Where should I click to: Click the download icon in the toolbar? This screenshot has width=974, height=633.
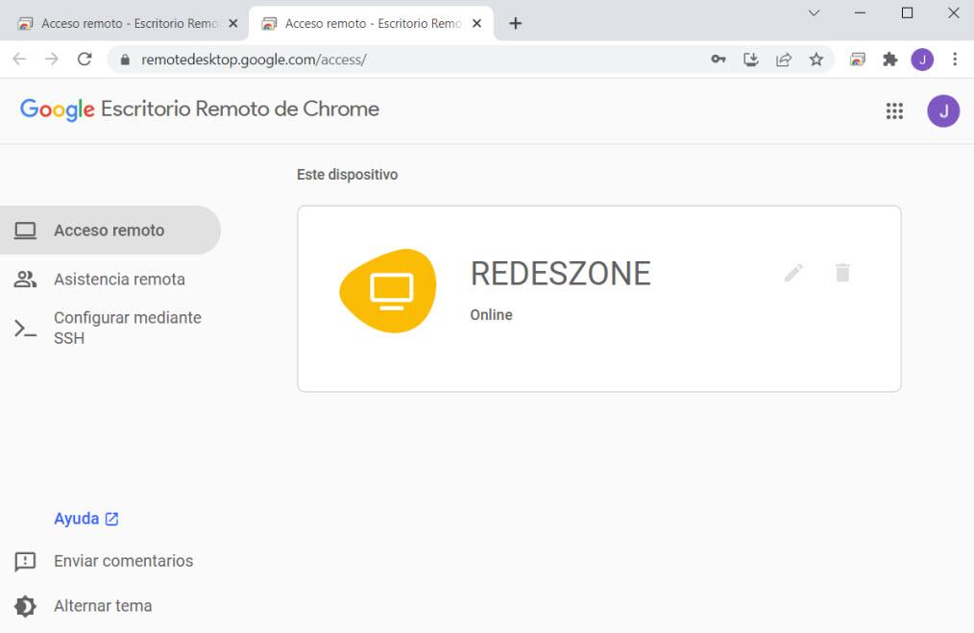(751, 59)
